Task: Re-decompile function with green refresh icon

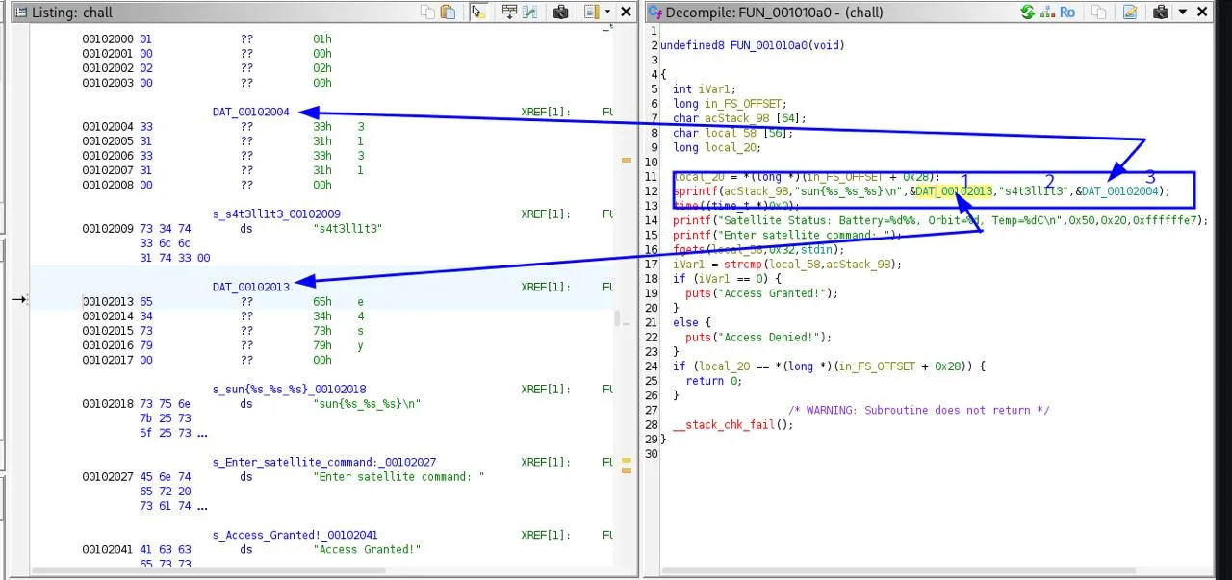Action: pos(1028,13)
